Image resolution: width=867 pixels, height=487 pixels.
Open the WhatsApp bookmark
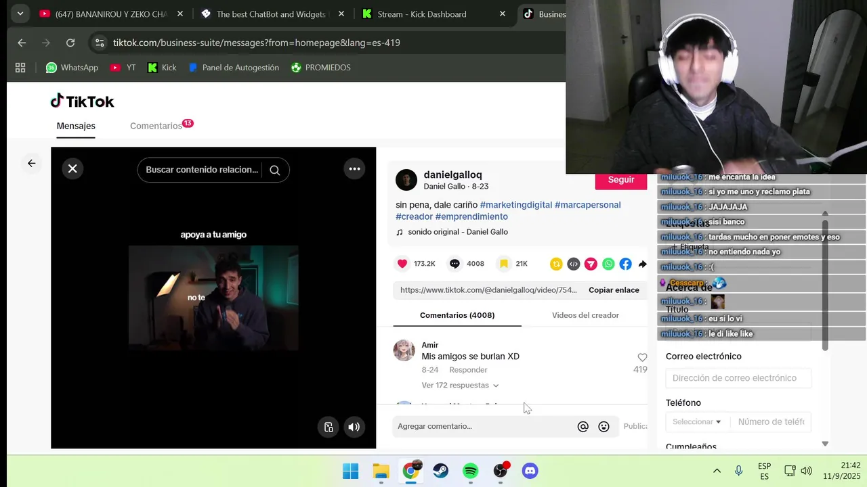pyautogui.click(x=72, y=68)
